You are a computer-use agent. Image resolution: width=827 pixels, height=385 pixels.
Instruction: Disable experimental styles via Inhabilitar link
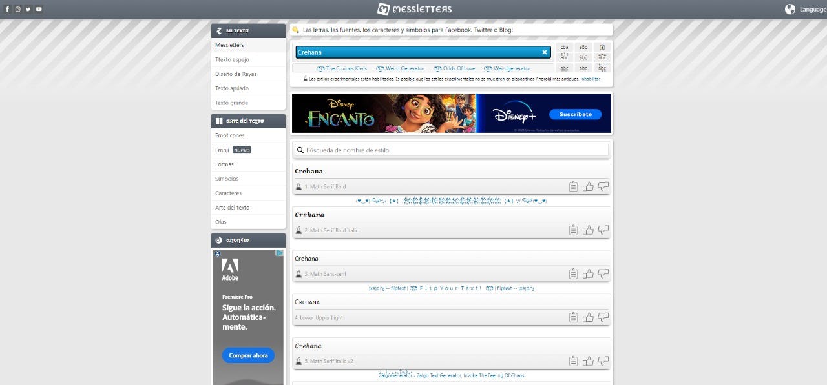[x=590, y=79]
